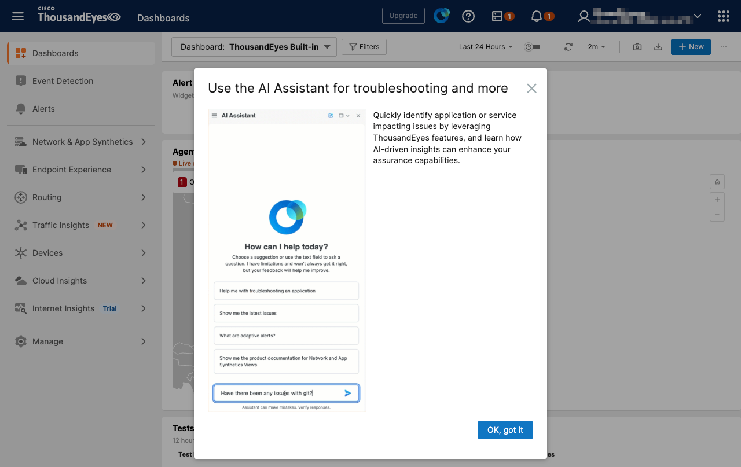
Task: Click the product documentation suggestion in preview
Action: click(x=286, y=362)
